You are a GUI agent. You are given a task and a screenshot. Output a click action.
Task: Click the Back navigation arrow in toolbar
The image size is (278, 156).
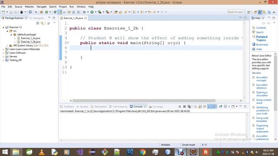coord(155,12)
